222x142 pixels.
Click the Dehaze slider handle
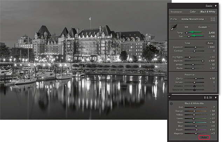click(194, 82)
